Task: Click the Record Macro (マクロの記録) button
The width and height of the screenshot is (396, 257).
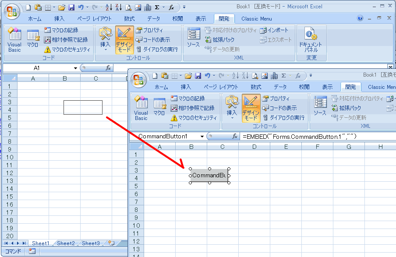Action: 61,30
